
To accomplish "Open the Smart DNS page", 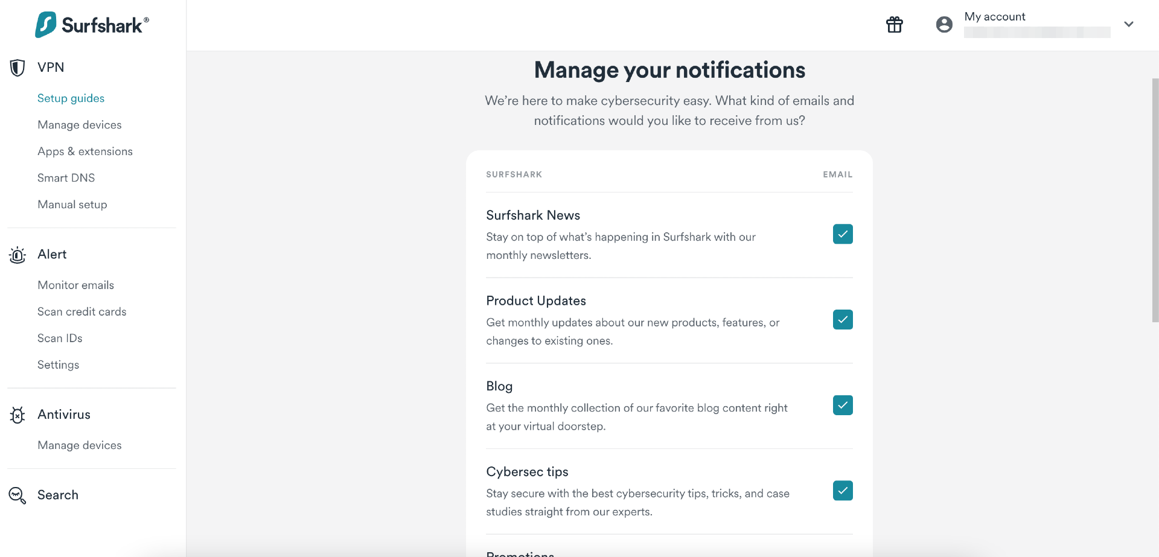I will pos(66,177).
